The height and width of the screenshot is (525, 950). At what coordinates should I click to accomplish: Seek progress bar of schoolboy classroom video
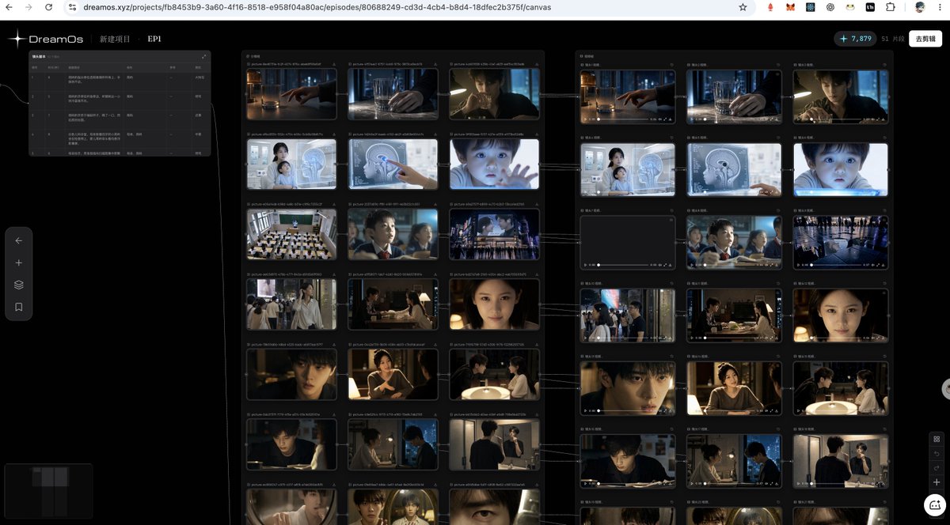coord(728,265)
